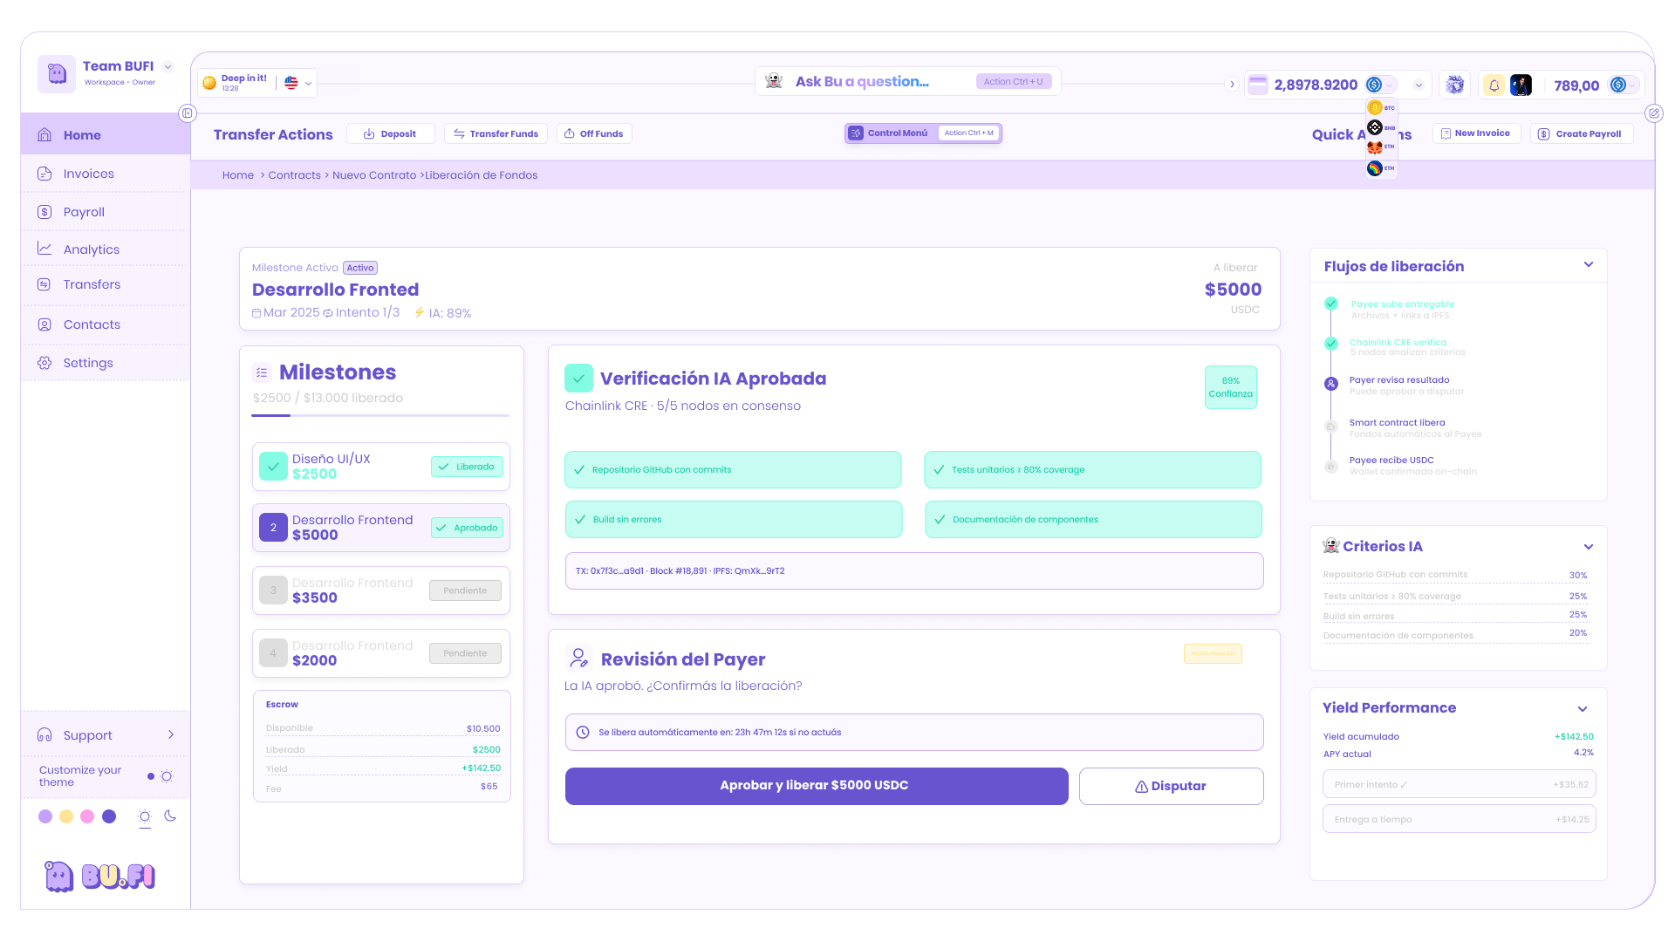Click the notification bell icon
Screen dimensions: 1675x942
click(1494, 85)
